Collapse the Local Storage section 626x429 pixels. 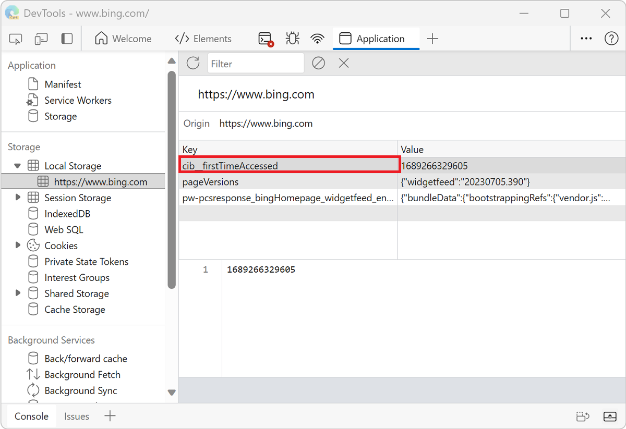click(x=18, y=165)
